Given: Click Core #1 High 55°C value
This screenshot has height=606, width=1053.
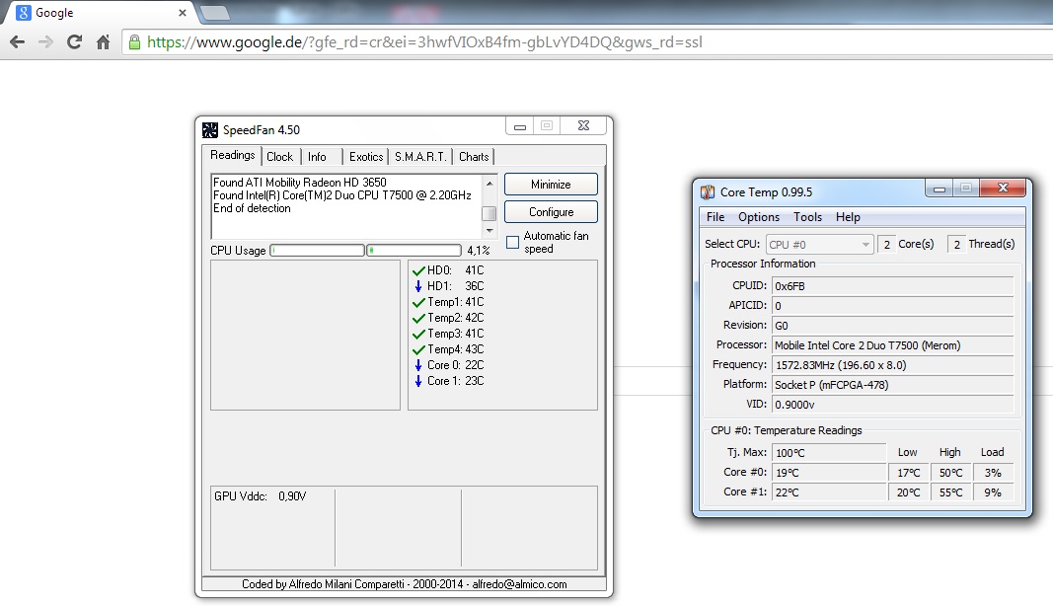Looking at the screenshot, I should [x=950, y=492].
